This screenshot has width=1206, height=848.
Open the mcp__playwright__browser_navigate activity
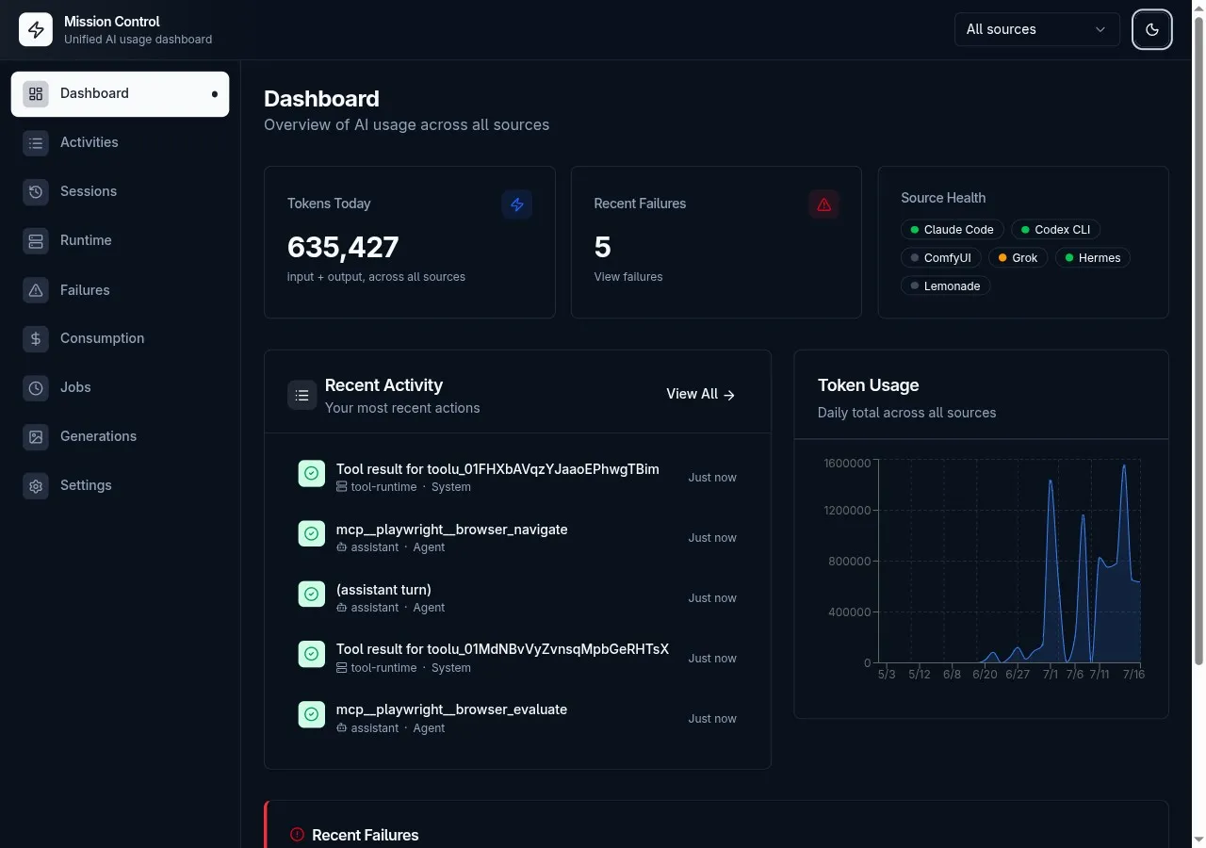point(452,530)
